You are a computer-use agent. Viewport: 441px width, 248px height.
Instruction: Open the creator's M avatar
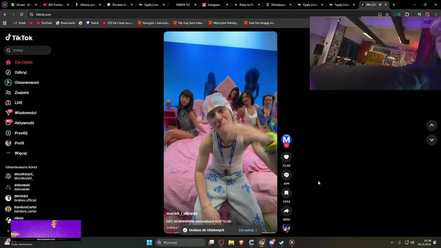coord(286,139)
